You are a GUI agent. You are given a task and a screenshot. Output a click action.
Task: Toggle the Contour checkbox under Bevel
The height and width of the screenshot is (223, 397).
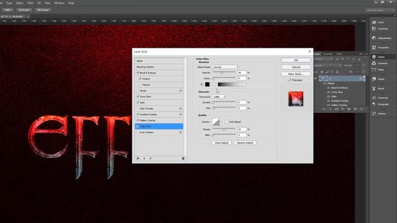[140, 79]
